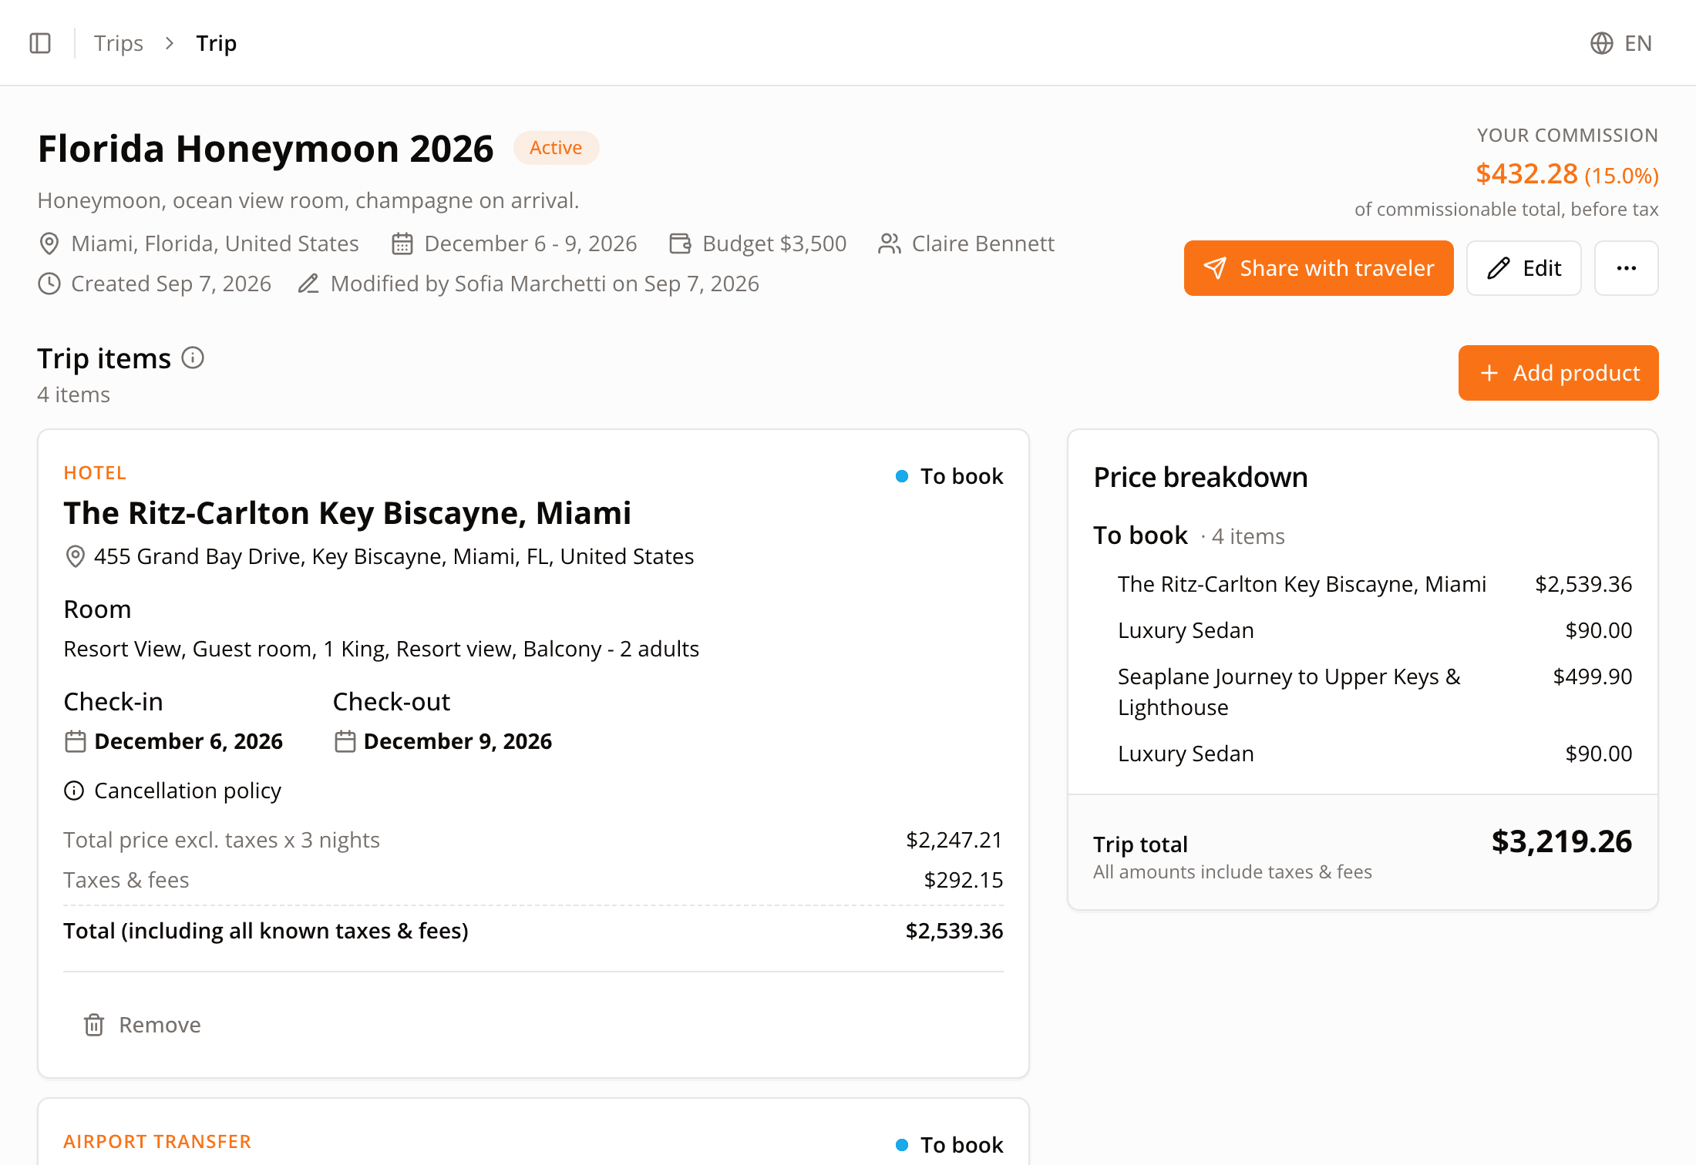Screen dimensions: 1696x1165
Task: Click the Add product button
Action: 1558,373
